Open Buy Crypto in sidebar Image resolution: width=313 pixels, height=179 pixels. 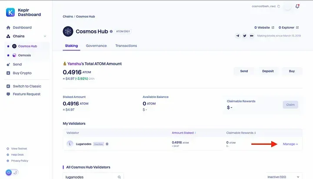tap(22, 73)
